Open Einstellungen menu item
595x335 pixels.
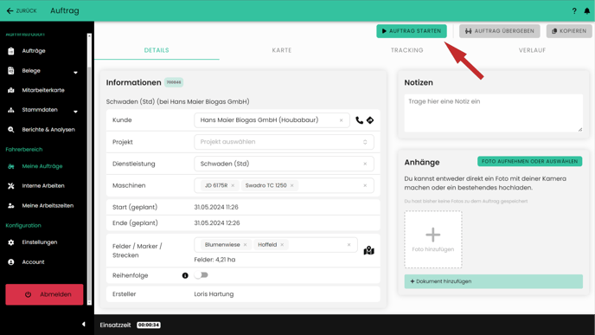(x=40, y=242)
